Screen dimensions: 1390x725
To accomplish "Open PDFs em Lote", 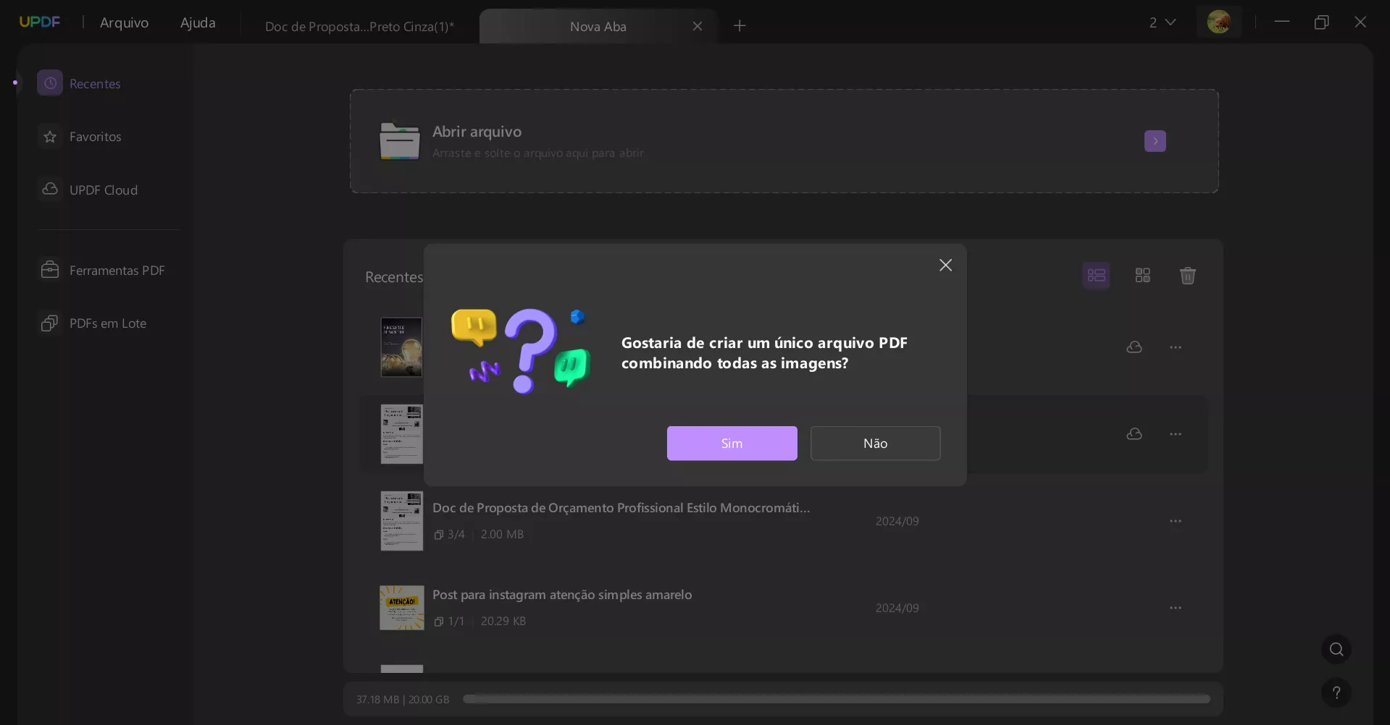I will (108, 323).
